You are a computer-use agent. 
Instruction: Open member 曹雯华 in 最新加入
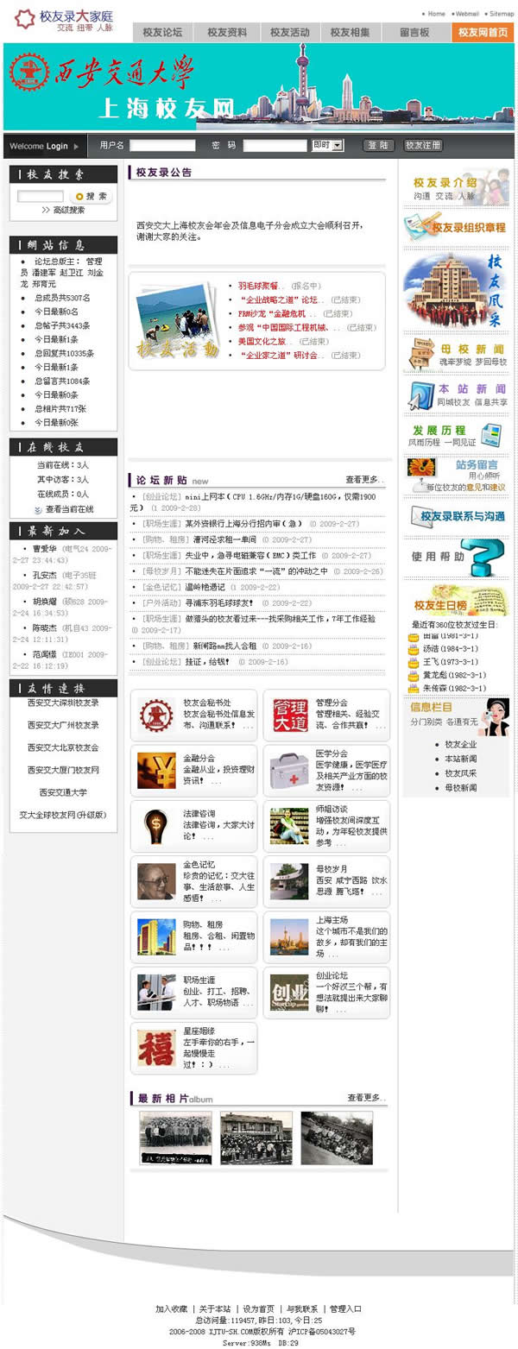(x=45, y=549)
